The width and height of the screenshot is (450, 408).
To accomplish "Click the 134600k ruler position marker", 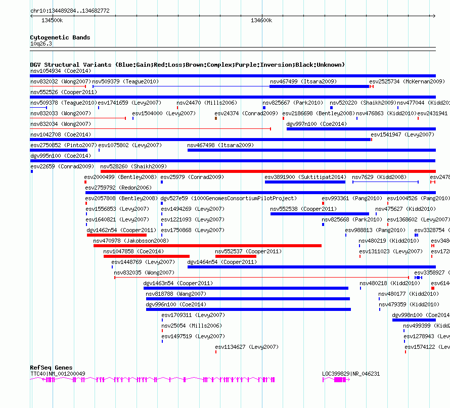I will tap(261, 20).
